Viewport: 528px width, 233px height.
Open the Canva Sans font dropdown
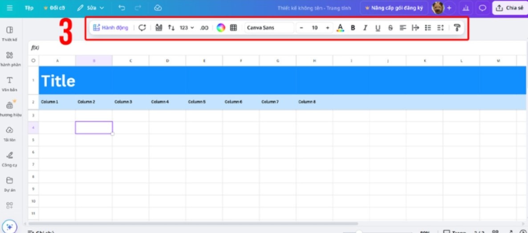269,28
